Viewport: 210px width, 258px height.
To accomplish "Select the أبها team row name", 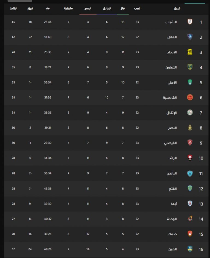I will (174, 204).
